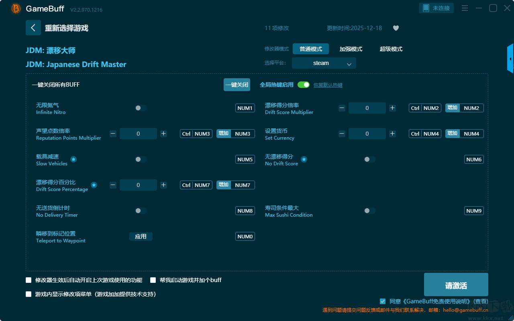Expand the blue side panel arrow
The height and width of the screenshot is (321, 514).
(510, 59)
